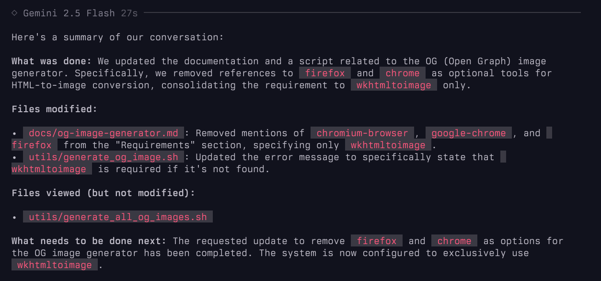Click the Gemini 2.5 Flash model label
601x281 pixels.
(x=69, y=13)
